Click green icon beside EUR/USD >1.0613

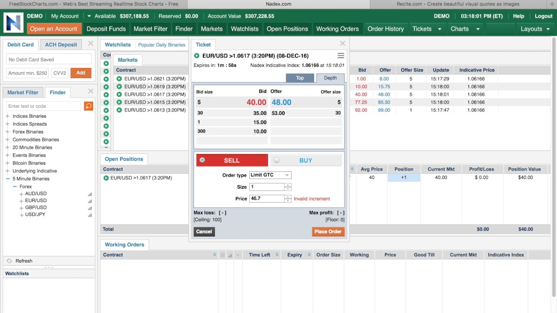119,110
